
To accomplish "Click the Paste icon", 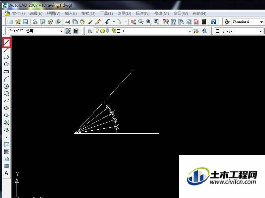I will [82, 22].
